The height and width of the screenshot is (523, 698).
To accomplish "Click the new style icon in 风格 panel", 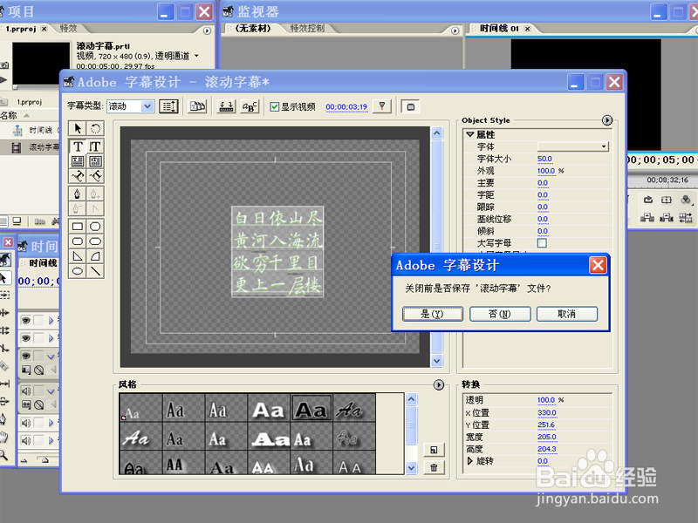I will pyautogui.click(x=434, y=450).
